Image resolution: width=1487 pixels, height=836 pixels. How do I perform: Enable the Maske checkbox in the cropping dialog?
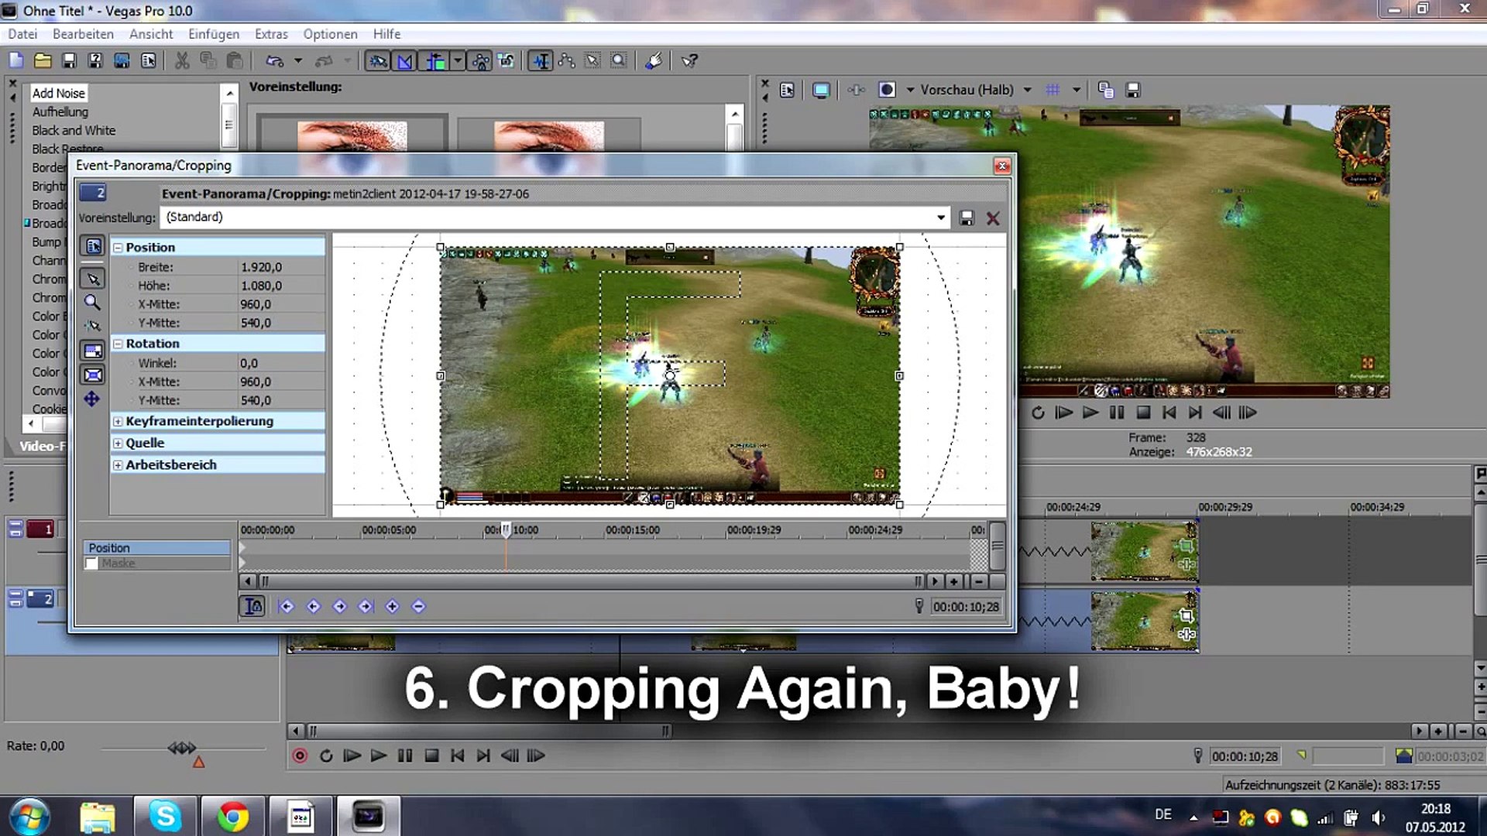click(x=91, y=564)
